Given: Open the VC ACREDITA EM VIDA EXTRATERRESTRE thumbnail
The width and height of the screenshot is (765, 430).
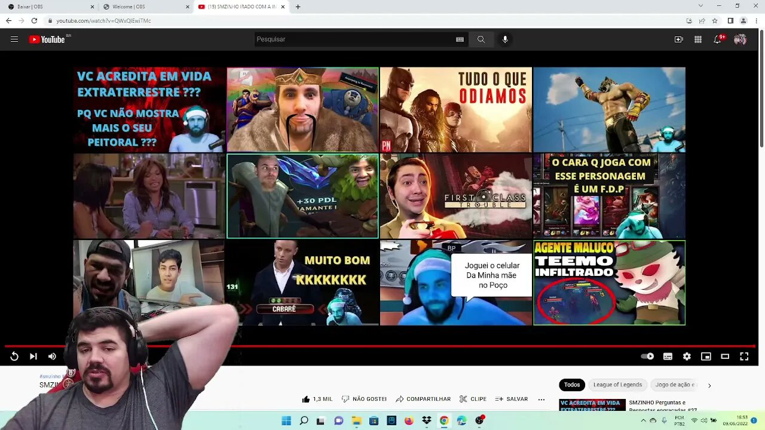Looking at the screenshot, I should [149, 109].
